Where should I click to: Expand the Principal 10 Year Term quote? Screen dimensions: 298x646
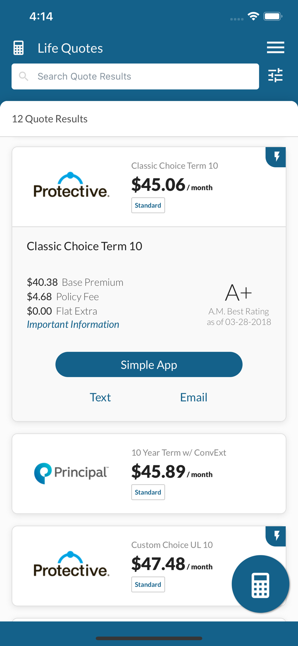pos(149,474)
